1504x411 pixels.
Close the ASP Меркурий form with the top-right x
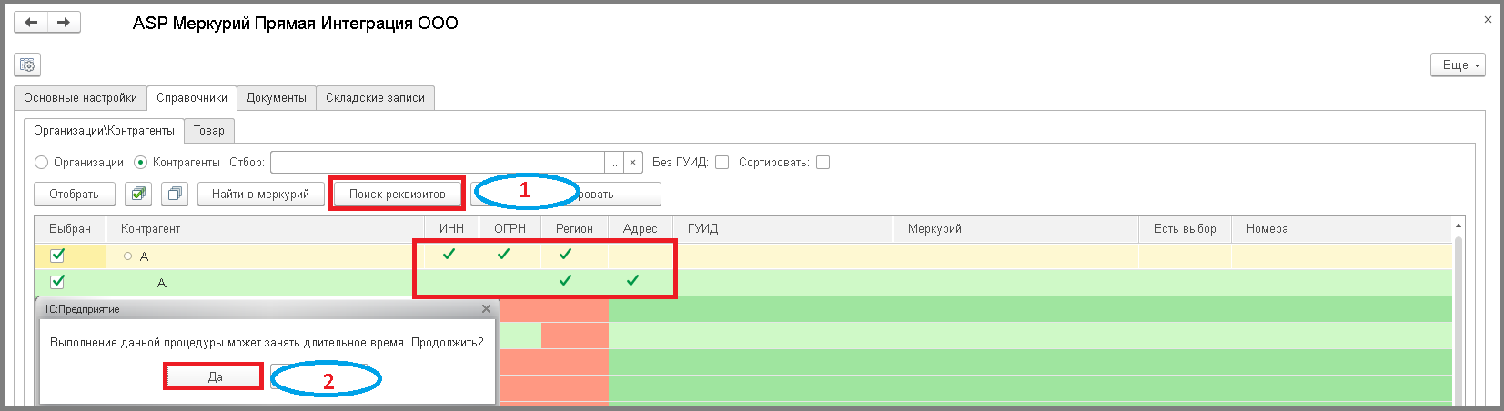click(1488, 20)
